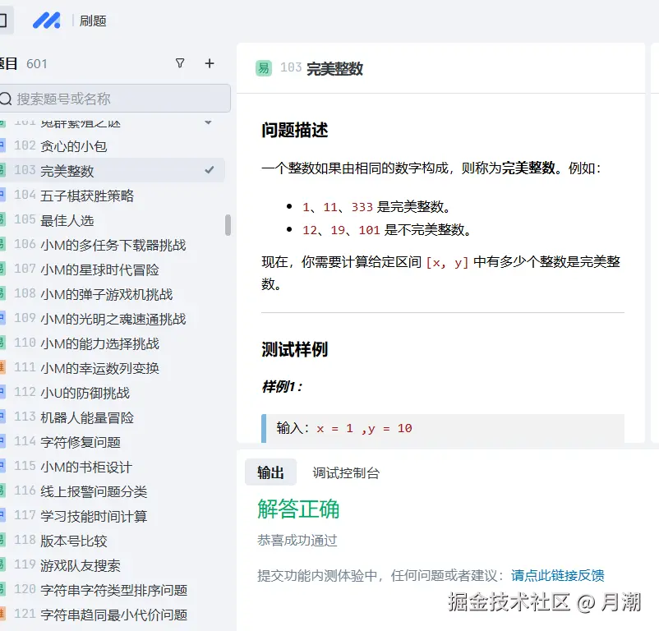Click the plus icon to add a problem
This screenshot has width=659, height=631.
coord(210,63)
